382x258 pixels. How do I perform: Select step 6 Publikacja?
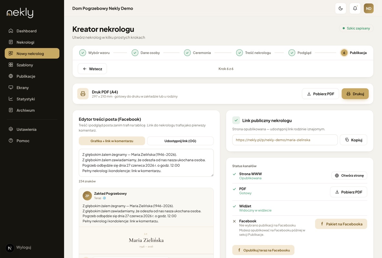pyautogui.click(x=354, y=53)
